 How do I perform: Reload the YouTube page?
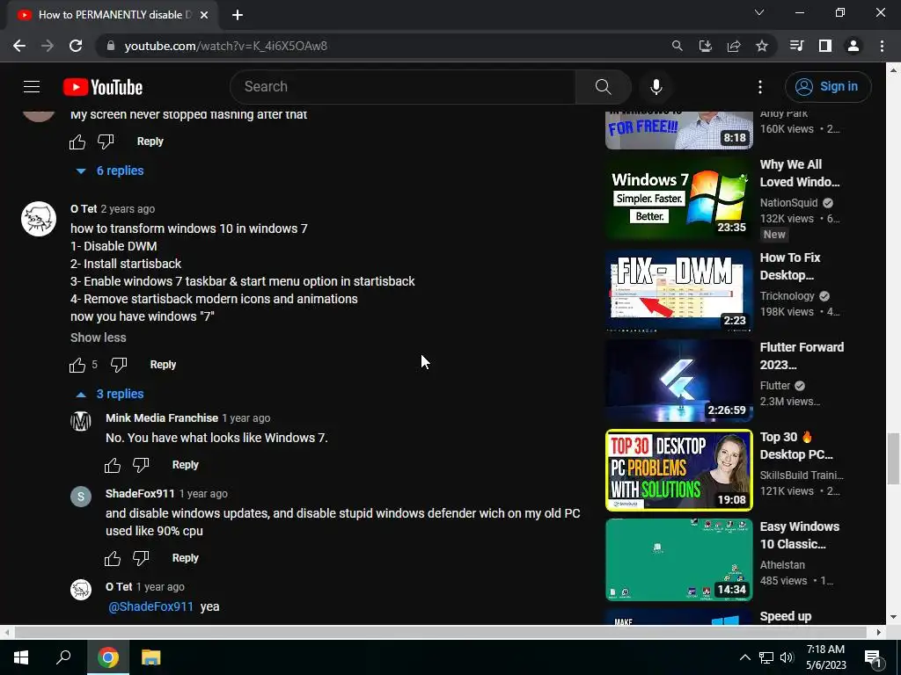pos(76,46)
